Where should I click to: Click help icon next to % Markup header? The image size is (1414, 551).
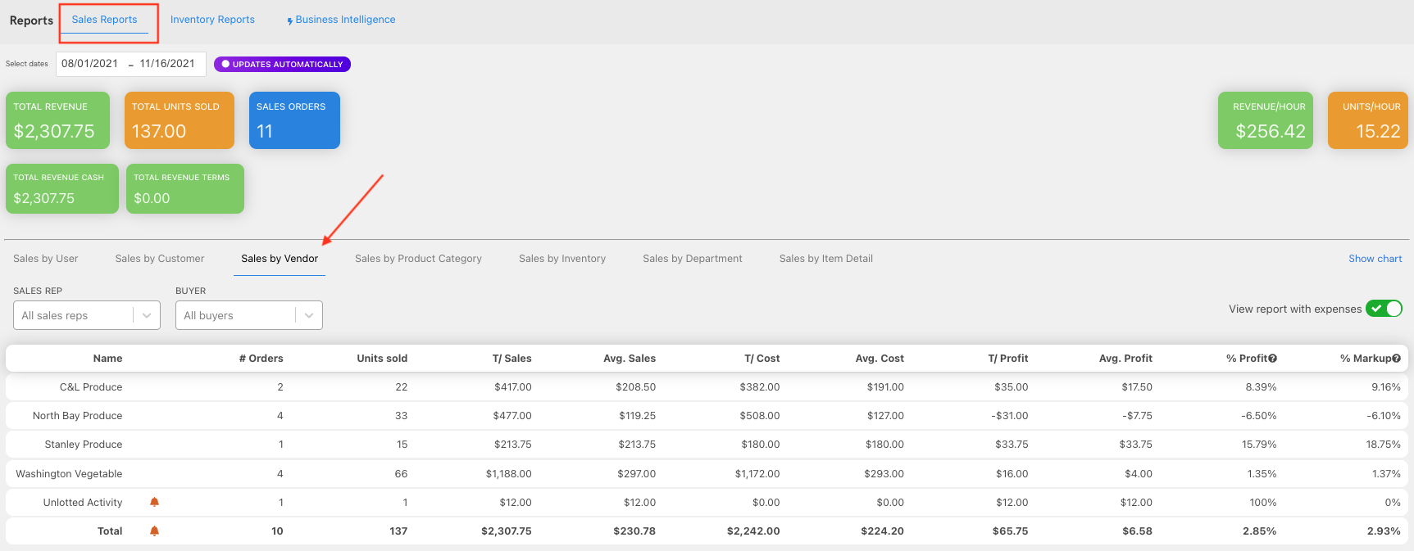[1396, 359]
